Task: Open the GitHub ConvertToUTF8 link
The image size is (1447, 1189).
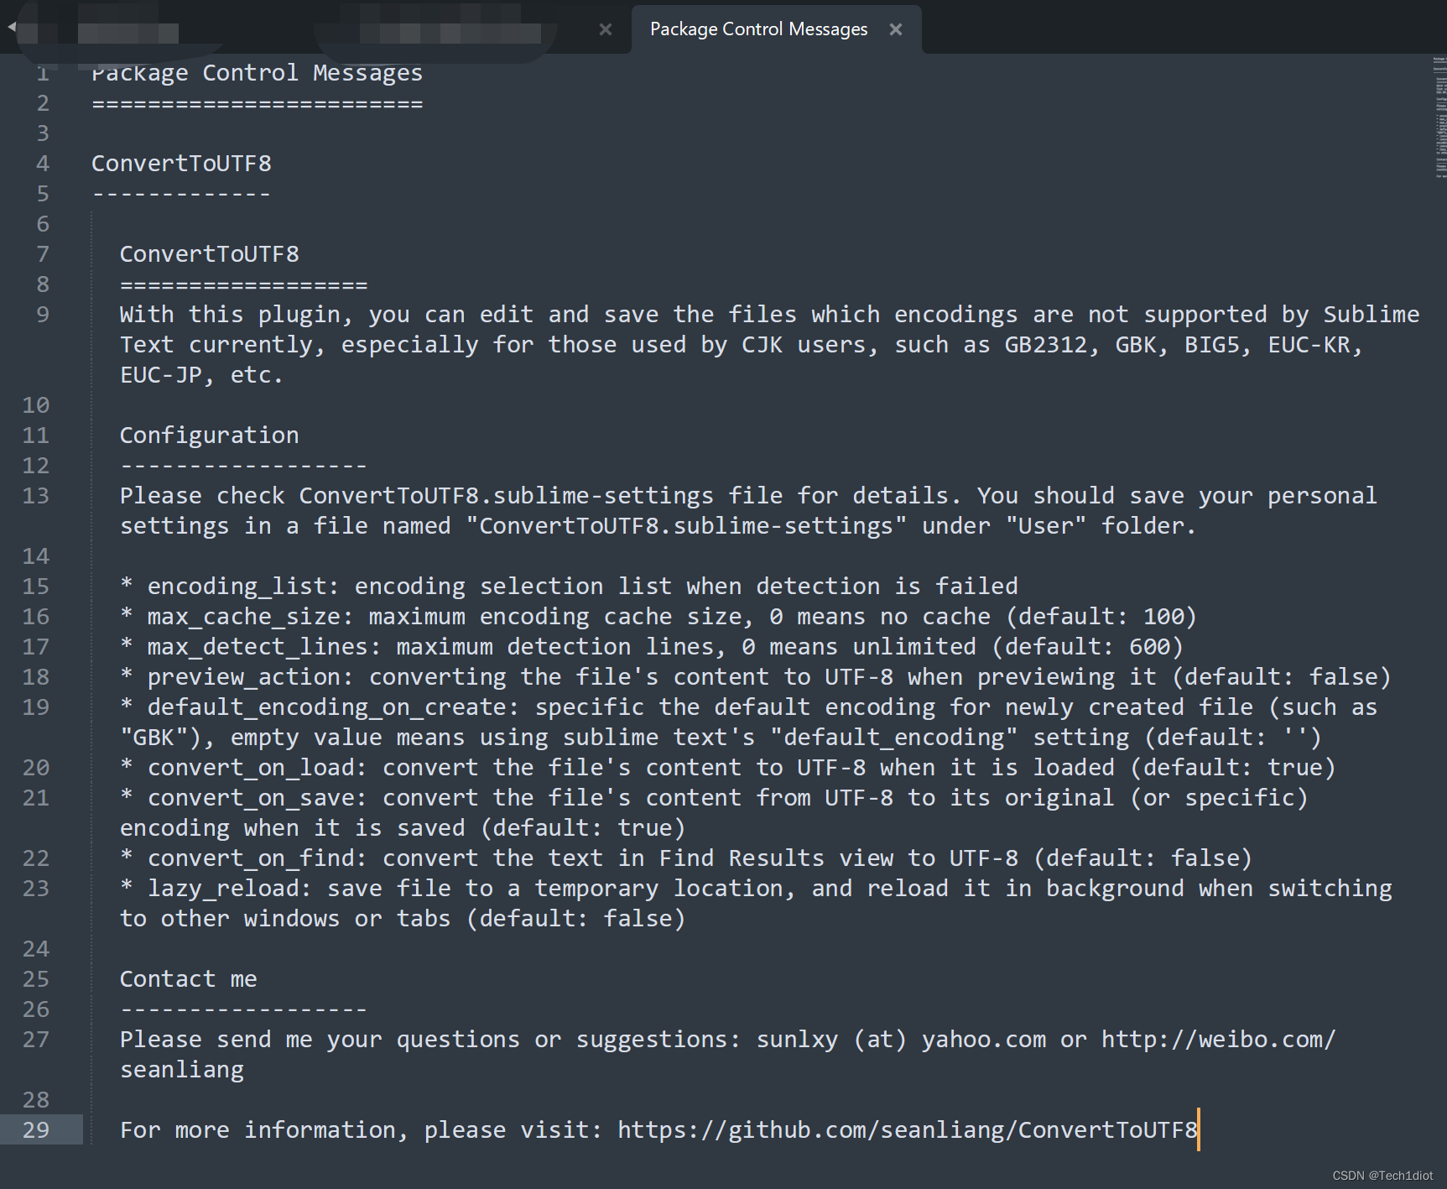Action: (x=906, y=1129)
